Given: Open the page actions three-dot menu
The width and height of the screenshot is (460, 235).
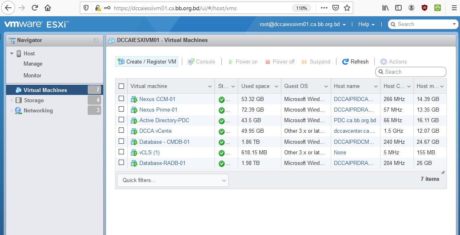Looking at the screenshot, I should pos(324,8).
